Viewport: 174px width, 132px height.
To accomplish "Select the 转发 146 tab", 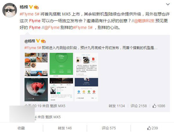I will tap(65, 128).
